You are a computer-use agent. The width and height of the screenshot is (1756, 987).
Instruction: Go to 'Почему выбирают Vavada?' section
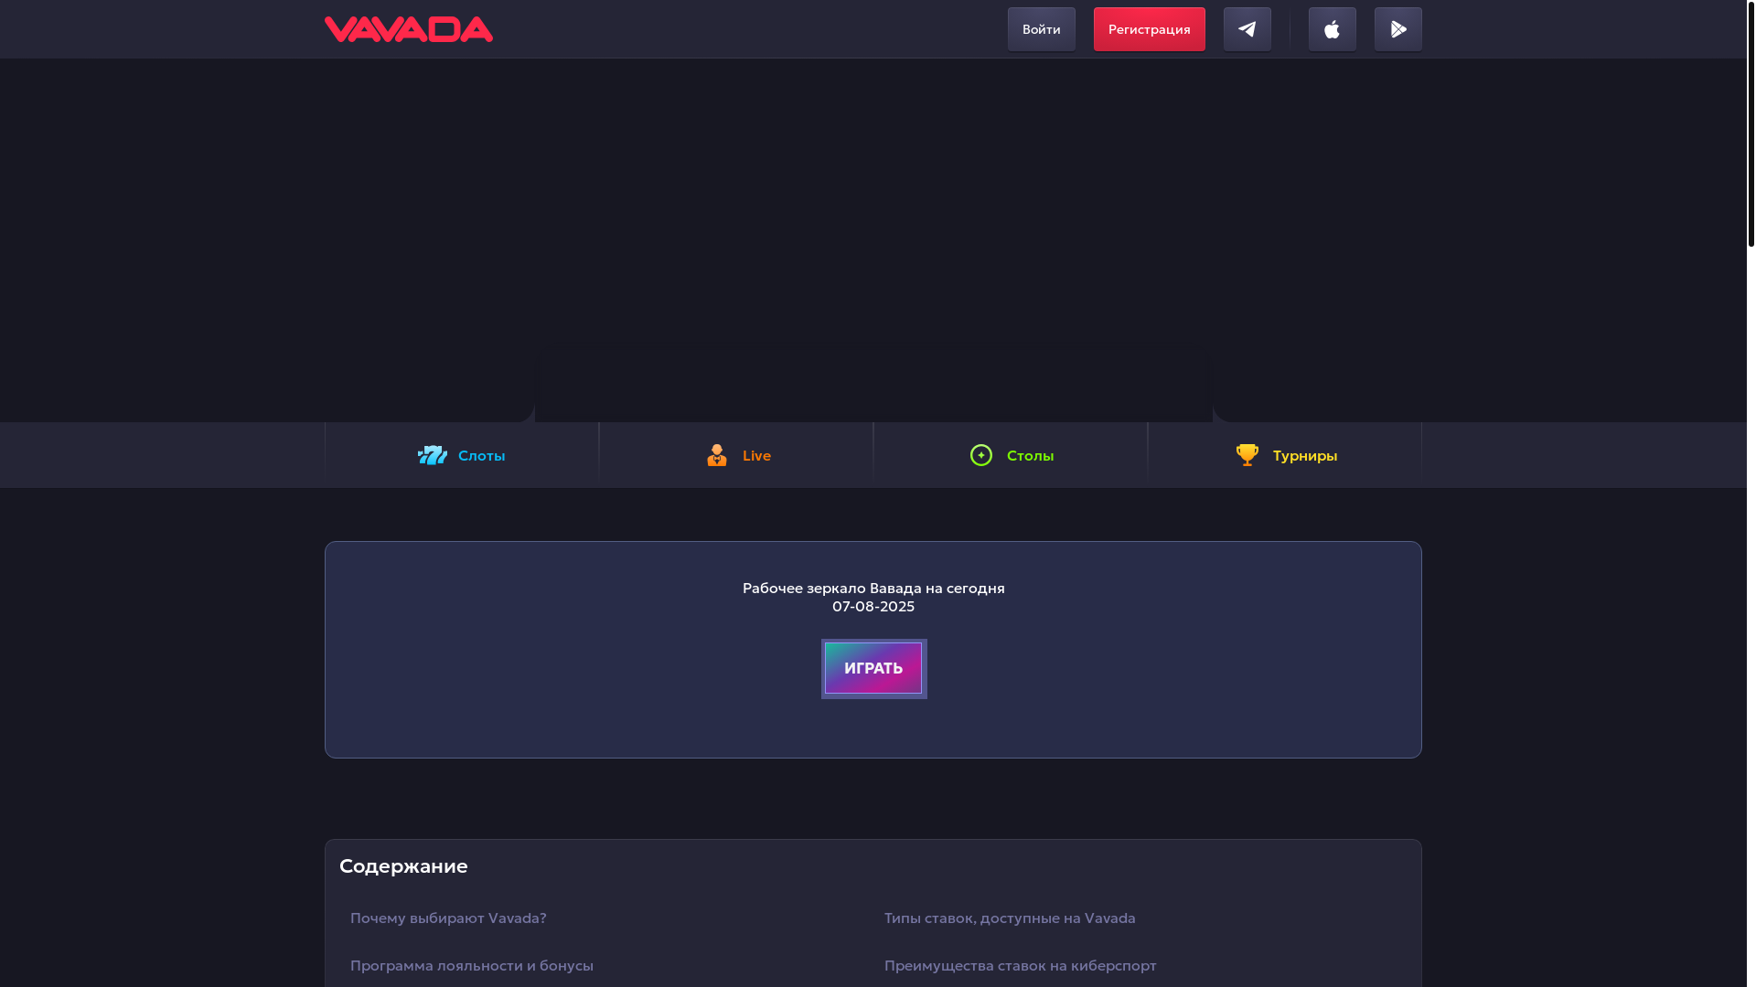[448, 918]
